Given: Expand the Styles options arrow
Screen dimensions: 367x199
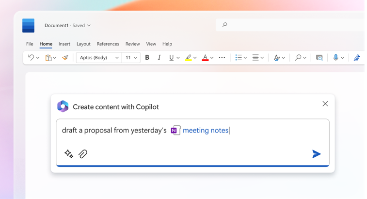Looking at the screenshot, I should click(284, 58).
